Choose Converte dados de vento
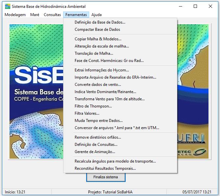 click(x=120, y=85)
